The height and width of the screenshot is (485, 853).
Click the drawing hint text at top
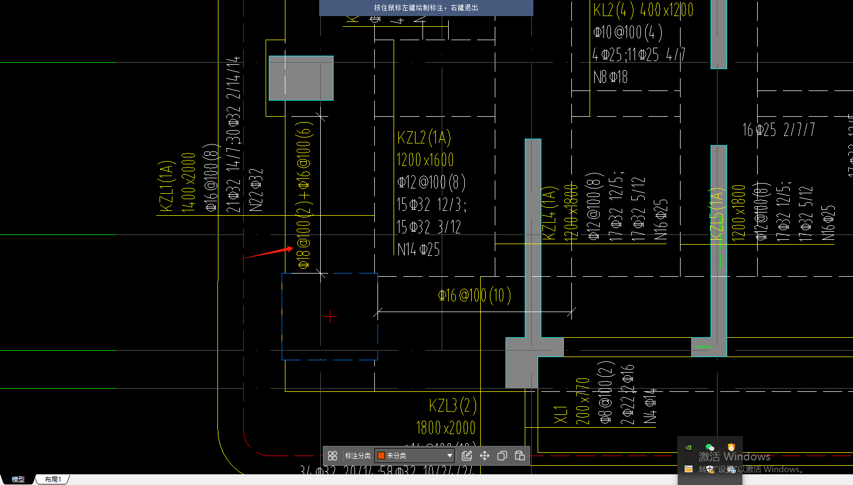tap(426, 7)
